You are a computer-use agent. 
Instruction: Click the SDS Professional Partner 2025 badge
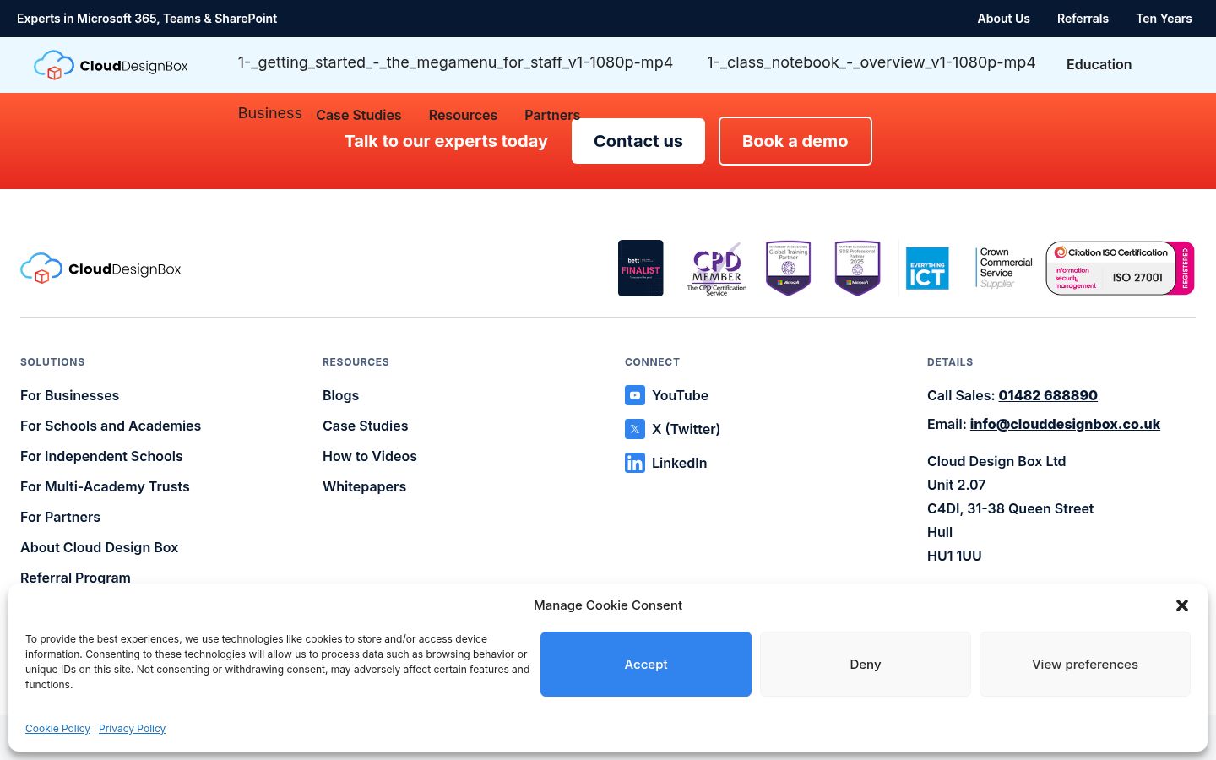click(857, 269)
